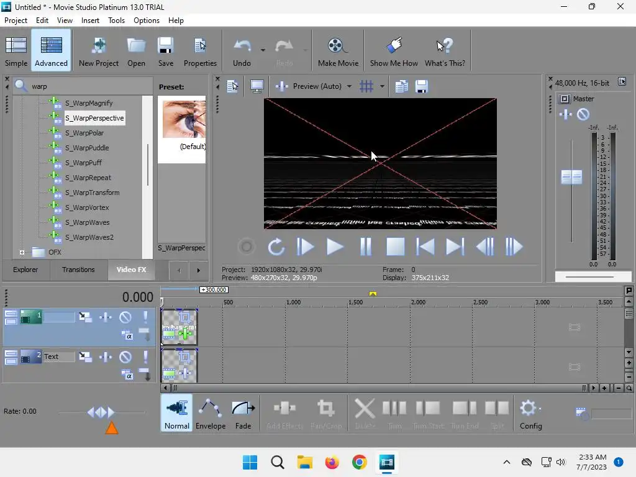This screenshot has width=636, height=477.
Task: Toggle track 1 compositing mode
Action: [x=127, y=335]
